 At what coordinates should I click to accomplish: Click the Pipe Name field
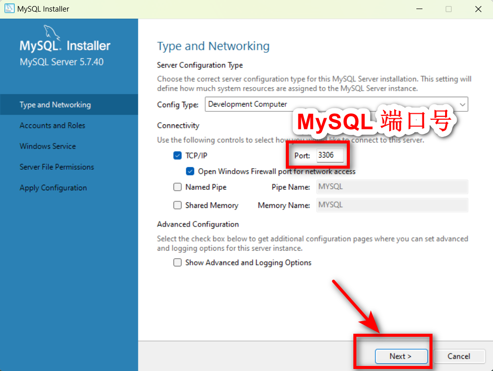click(x=392, y=187)
